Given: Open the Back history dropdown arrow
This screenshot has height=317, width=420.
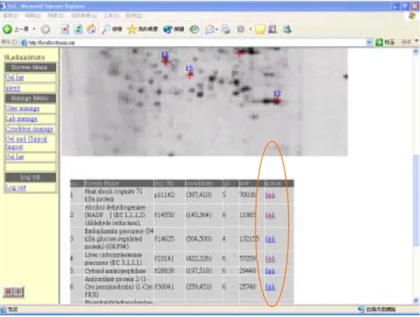Looking at the screenshot, I should click(x=34, y=29).
